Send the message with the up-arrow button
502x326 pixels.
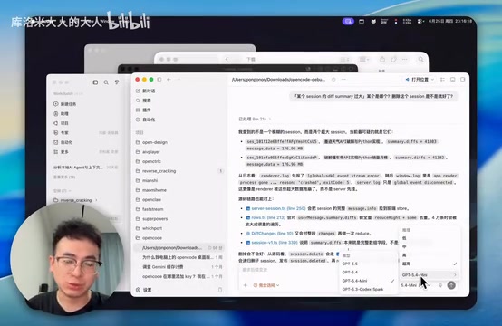click(451, 285)
